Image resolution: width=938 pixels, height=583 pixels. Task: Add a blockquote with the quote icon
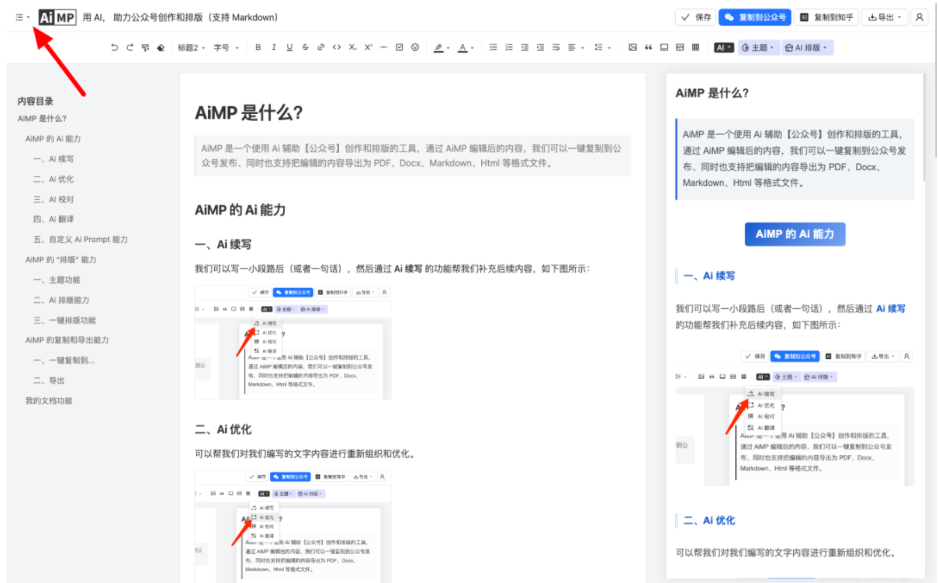(x=648, y=48)
